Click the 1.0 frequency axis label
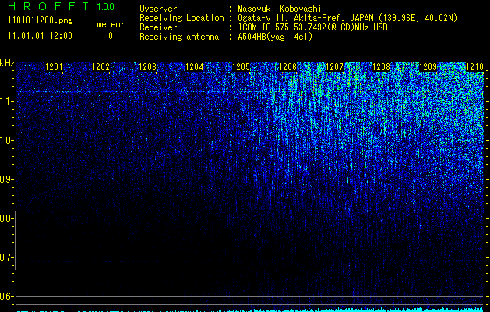490x312 pixels. (x=5, y=140)
